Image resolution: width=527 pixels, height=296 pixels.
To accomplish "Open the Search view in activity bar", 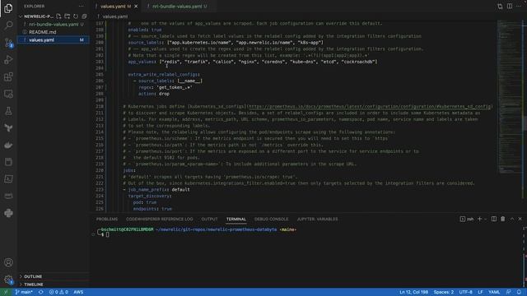I will pos(8,25).
